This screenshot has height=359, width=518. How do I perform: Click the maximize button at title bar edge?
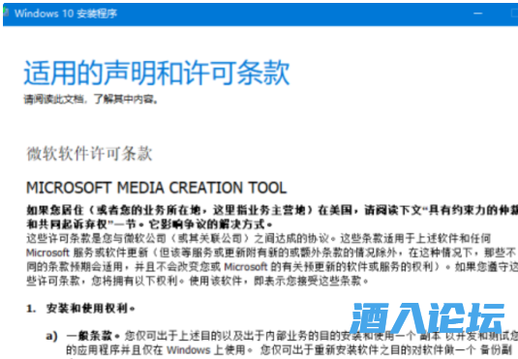click(x=514, y=14)
